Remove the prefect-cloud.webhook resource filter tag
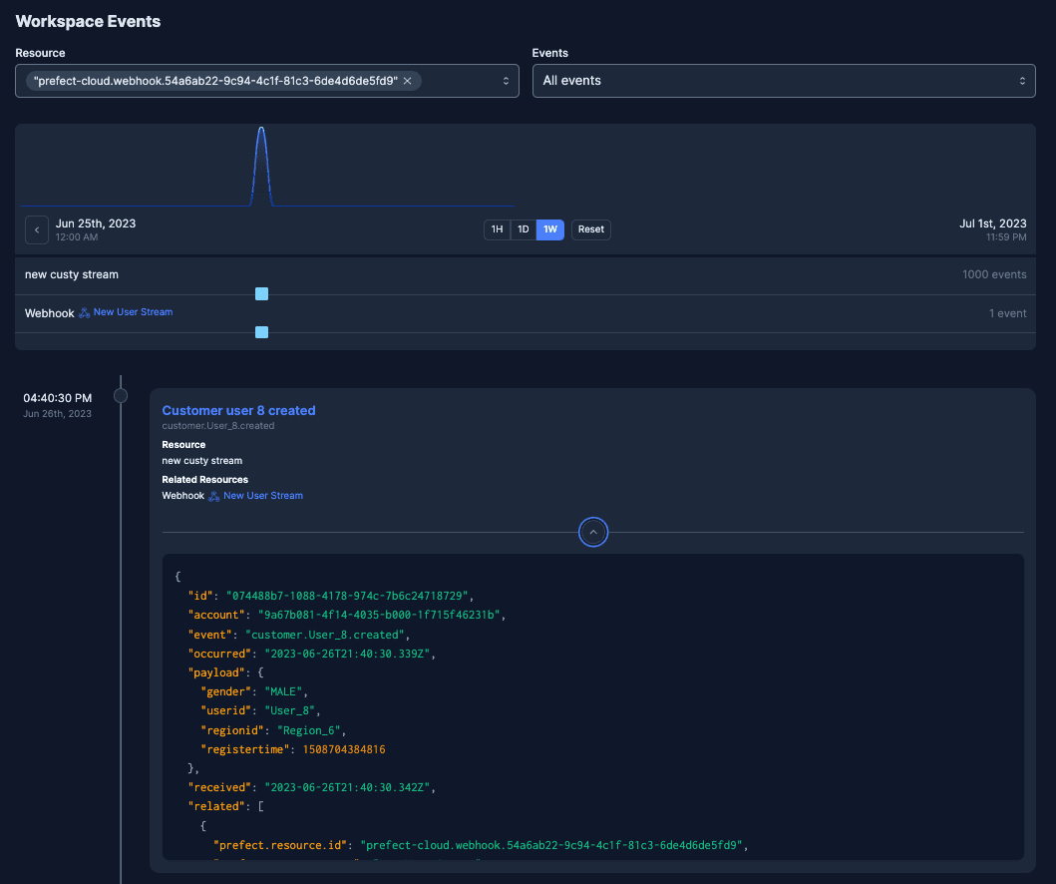The height and width of the screenshot is (884, 1056). pos(407,81)
